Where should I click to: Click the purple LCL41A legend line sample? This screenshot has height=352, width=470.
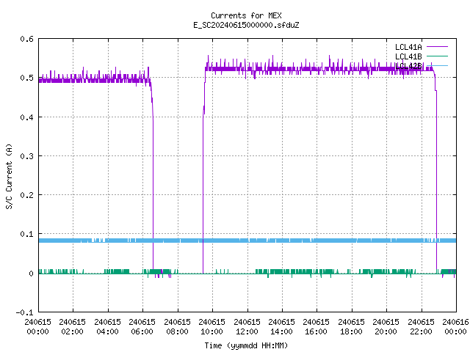click(437, 47)
